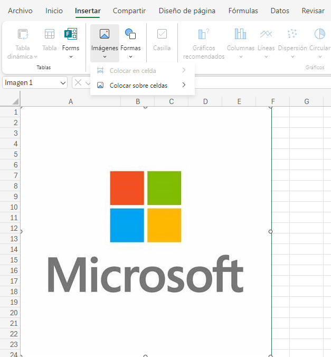Select column E header
This screenshot has height=357, width=331.
point(239,101)
